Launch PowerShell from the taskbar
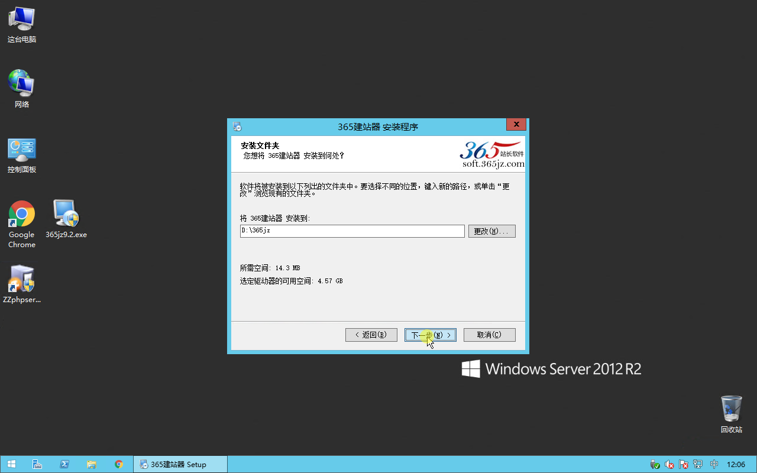Viewport: 757px width, 473px height. tap(64, 464)
